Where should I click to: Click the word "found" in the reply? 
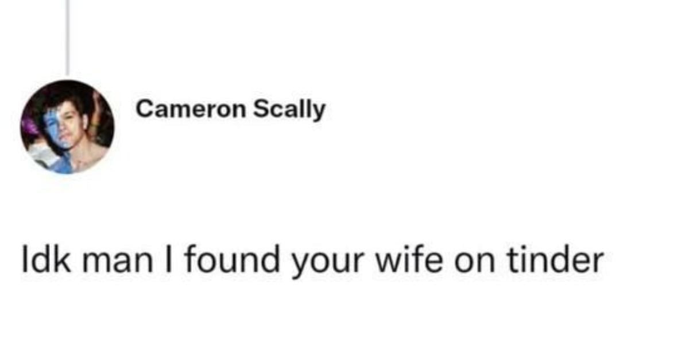pos(229,260)
